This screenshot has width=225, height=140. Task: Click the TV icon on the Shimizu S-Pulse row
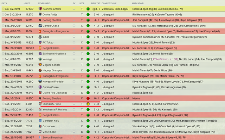click(74, 104)
